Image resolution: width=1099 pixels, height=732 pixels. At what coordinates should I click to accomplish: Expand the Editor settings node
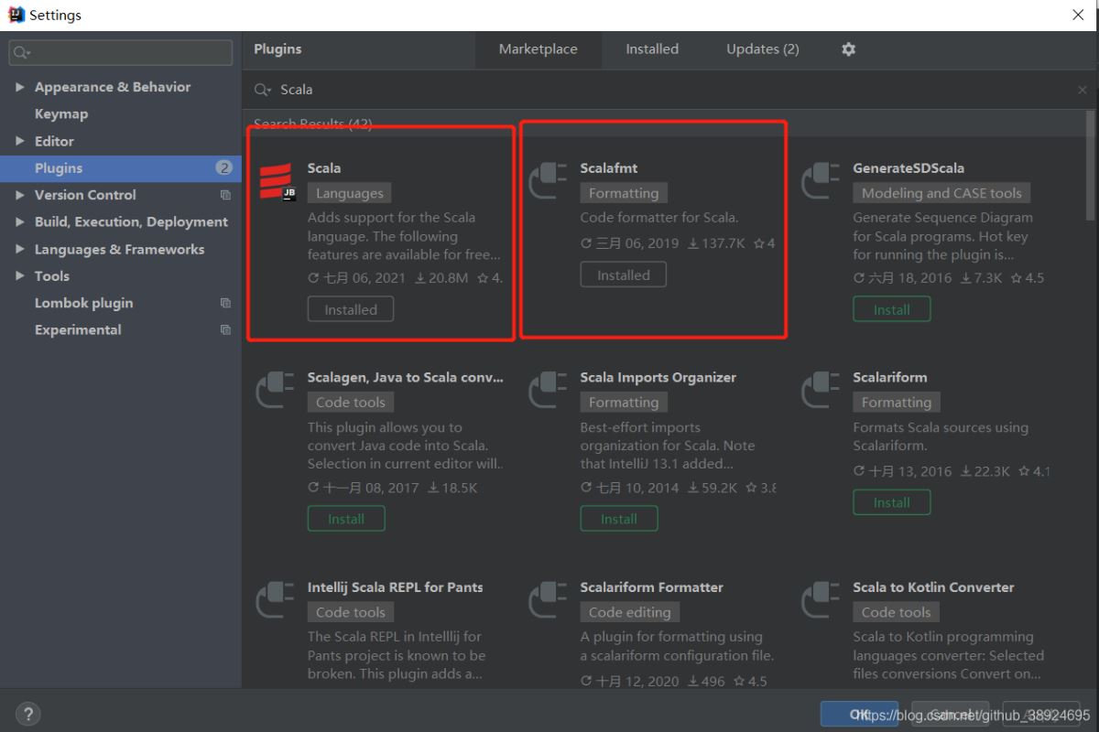pyautogui.click(x=20, y=141)
